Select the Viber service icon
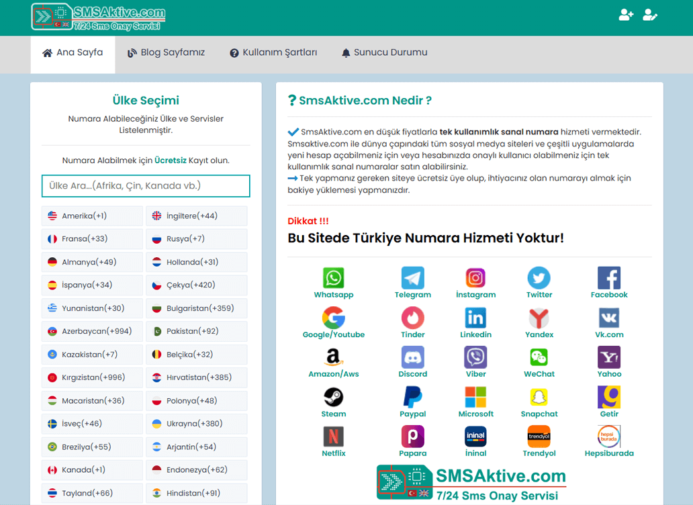This screenshot has width=693, height=505. click(475, 357)
